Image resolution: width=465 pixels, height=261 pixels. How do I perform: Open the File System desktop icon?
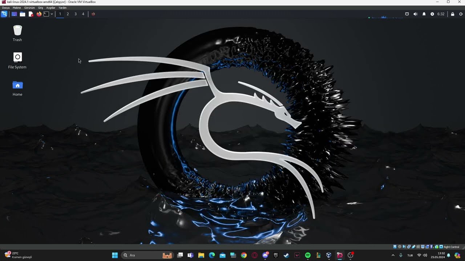click(x=17, y=61)
